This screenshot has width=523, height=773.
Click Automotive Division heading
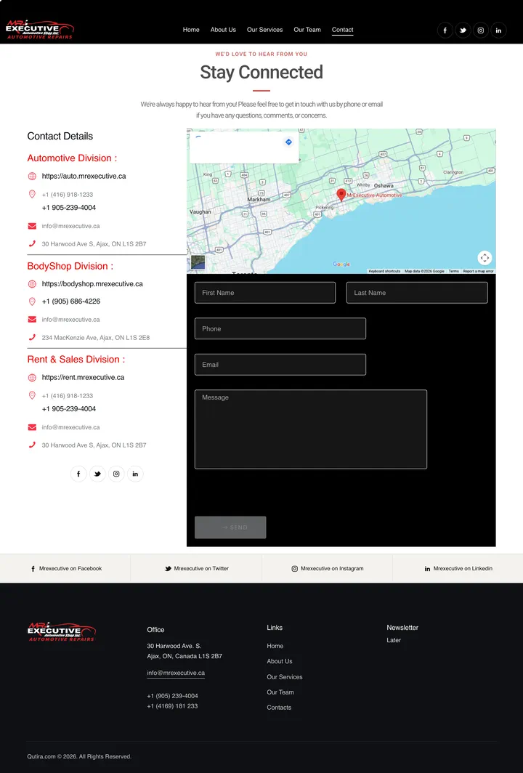[72, 158]
